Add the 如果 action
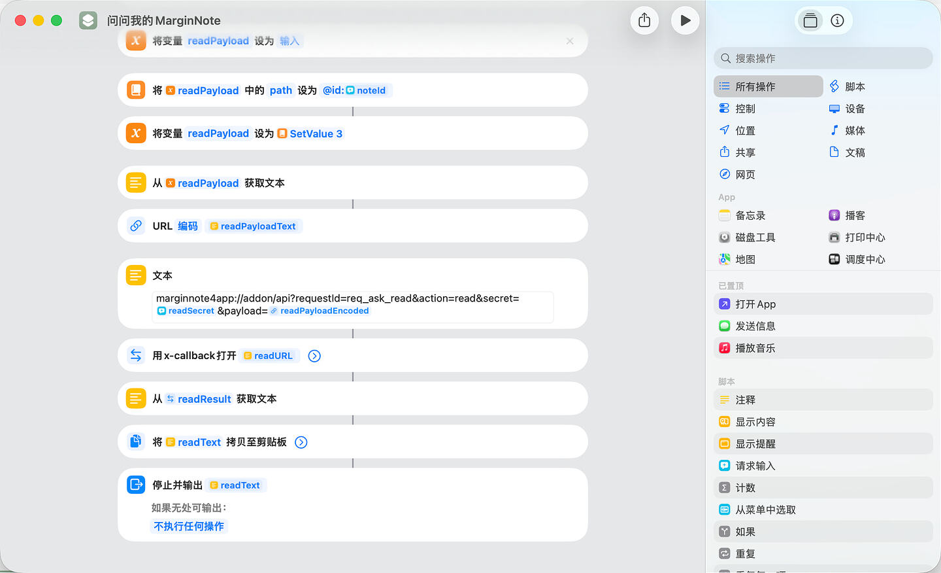The image size is (941, 573). coord(823,532)
